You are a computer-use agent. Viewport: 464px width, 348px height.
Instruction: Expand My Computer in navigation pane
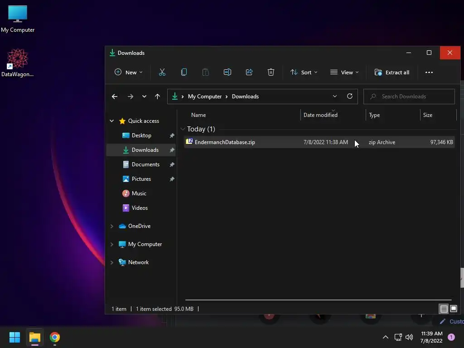coord(112,244)
